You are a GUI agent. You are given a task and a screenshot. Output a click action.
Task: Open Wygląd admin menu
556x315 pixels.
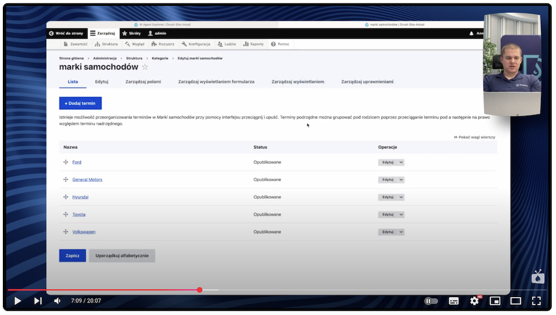pyautogui.click(x=135, y=45)
